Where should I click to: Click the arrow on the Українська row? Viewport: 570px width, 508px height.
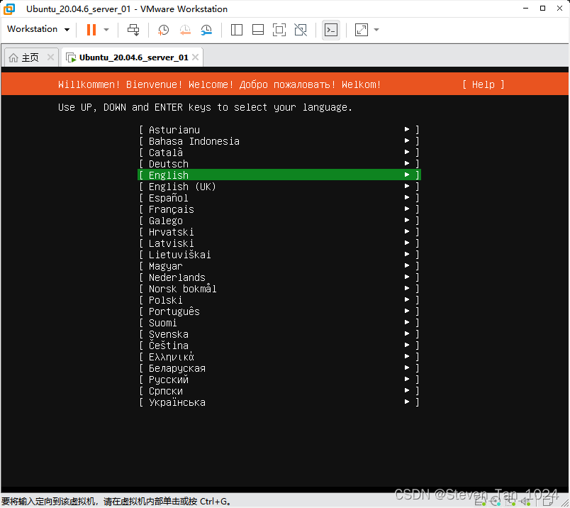coord(407,402)
